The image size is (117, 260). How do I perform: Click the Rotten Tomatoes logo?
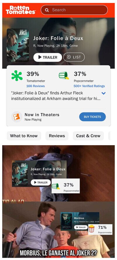[20, 10]
